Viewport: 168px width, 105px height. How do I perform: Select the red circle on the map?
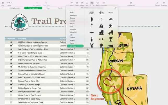110,81
